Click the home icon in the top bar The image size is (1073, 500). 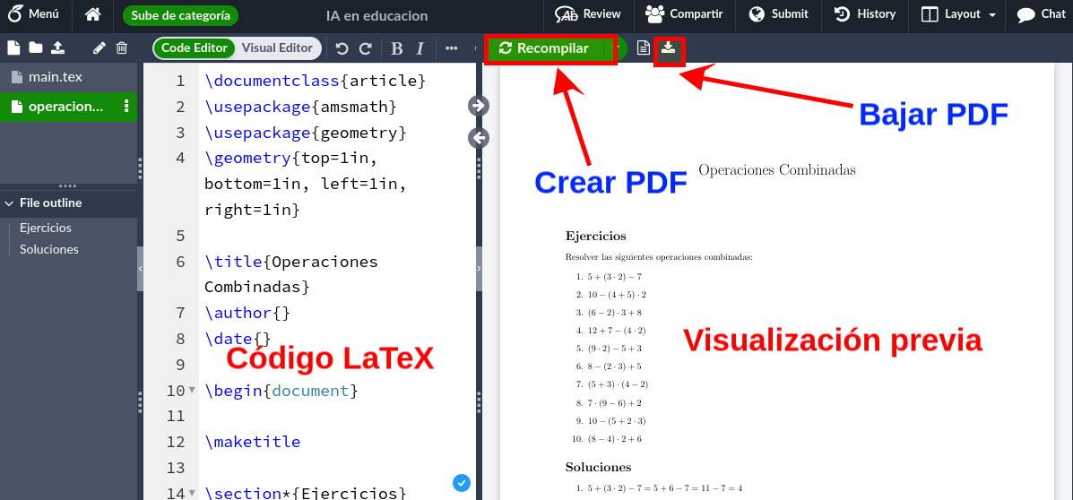[92, 14]
